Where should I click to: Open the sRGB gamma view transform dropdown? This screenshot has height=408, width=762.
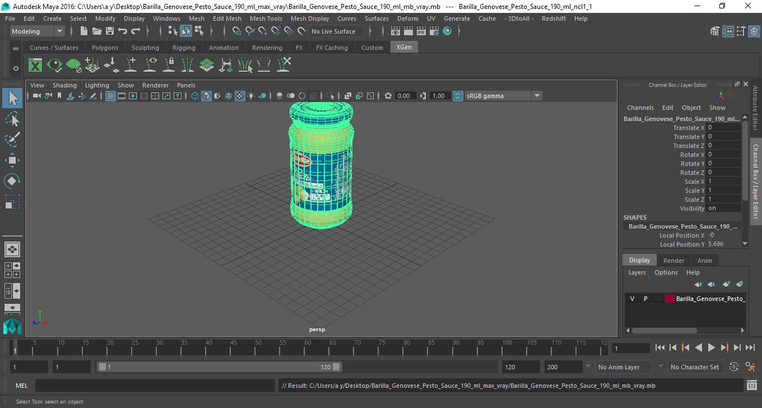(x=503, y=96)
